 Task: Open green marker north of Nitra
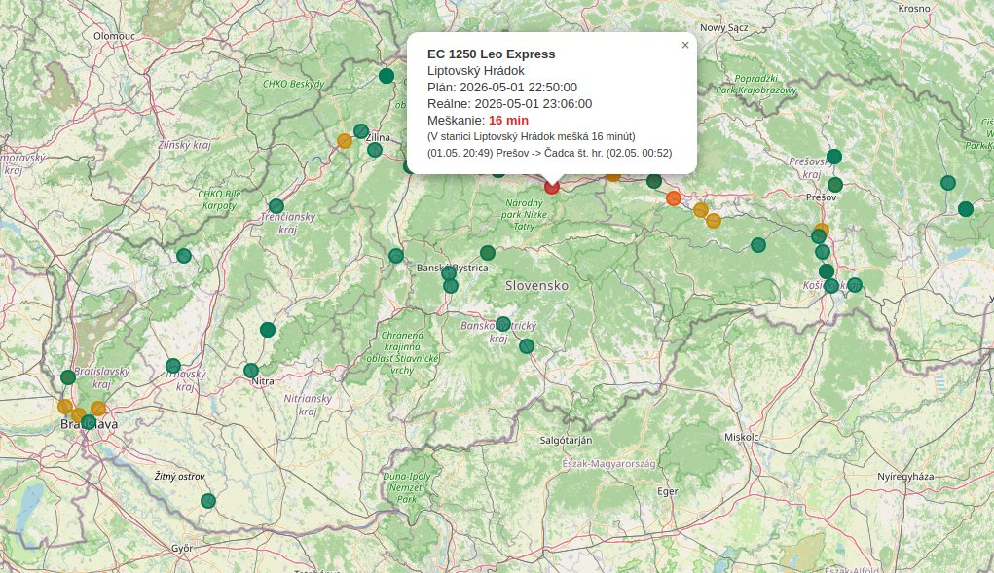268,330
